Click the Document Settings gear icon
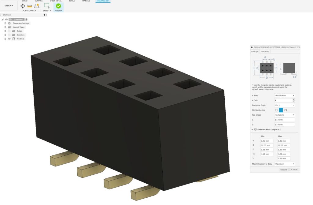This screenshot has height=205, width=313. point(9,23)
